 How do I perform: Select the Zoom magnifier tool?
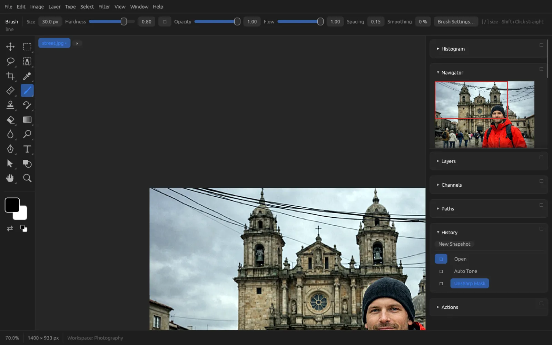click(x=27, y=178)
